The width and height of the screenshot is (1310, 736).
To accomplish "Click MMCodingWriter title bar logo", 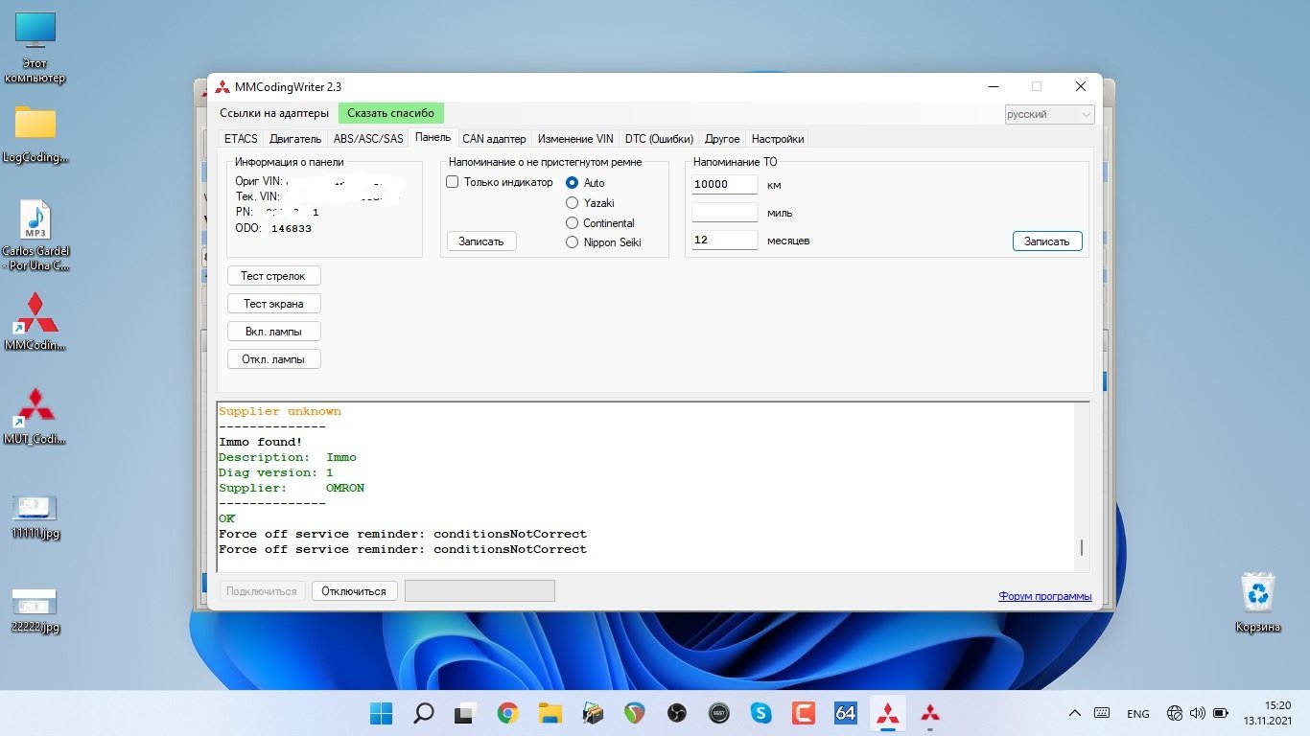I will coord(222,86).
